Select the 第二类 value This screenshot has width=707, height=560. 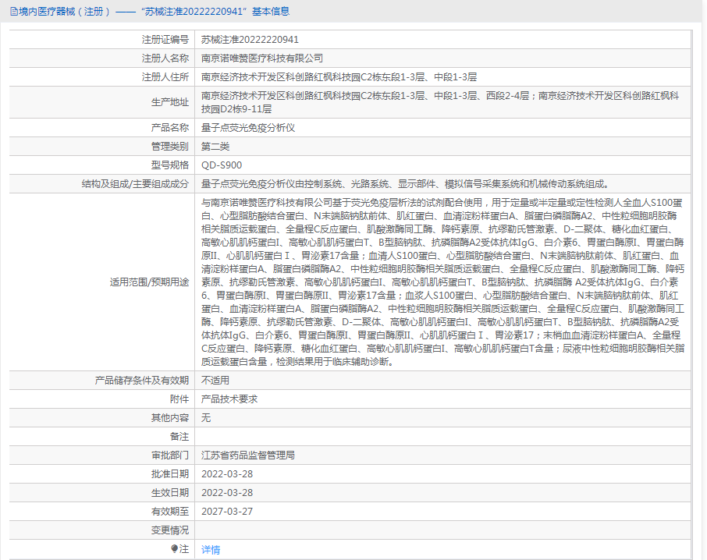tap(215, 147)
